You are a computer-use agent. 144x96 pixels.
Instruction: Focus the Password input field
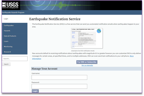[x=59, y=86]
